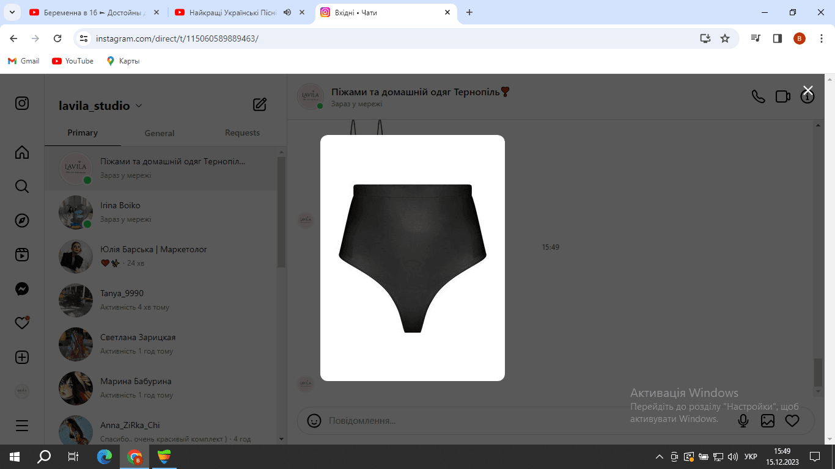
Task: Open Reels from the sidebar
Action: click(x=22, y=255)
